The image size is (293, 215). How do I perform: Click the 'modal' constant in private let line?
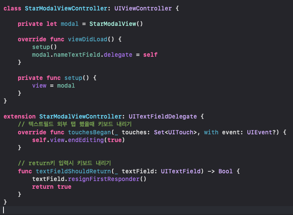coord(70,24)
